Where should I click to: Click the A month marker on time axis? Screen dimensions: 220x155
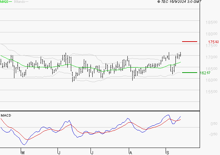tap(131, 153)
